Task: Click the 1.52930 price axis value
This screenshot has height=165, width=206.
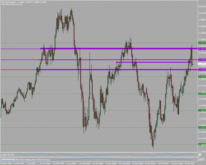Action: pos(202,33)
